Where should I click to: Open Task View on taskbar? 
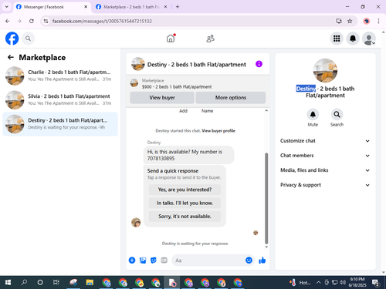[x=56, y=283]
